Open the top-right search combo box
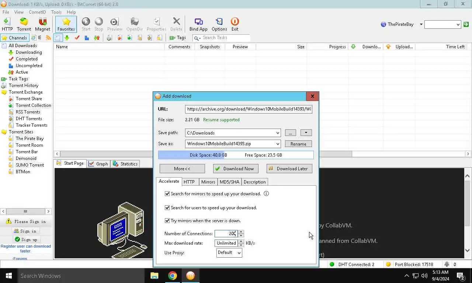 click(442, 24)
